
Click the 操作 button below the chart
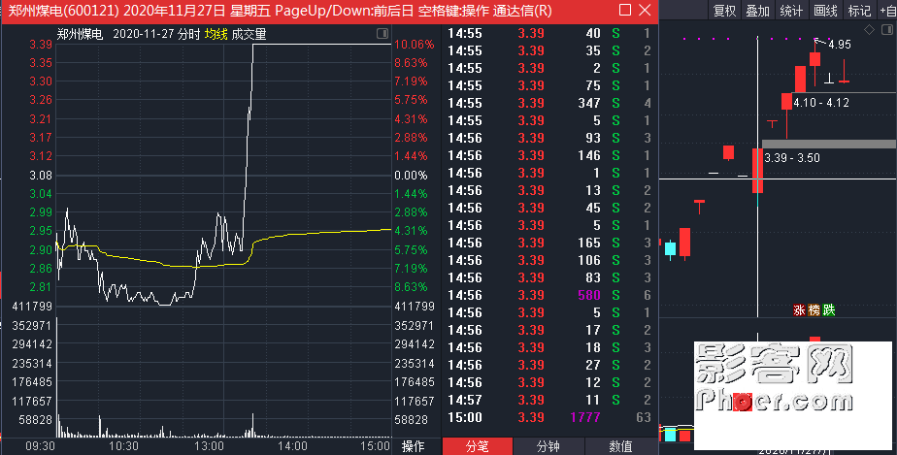point(413,446)
